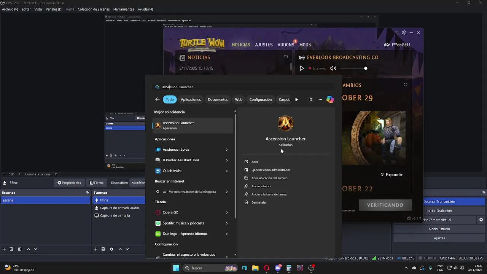Image resolution: width=487 pixels, height=274 pixels.
Task: Move the selected scene down
Action: [x=35, y=249]
